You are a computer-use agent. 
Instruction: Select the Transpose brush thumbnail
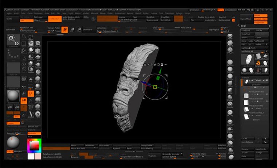(13, 40)
